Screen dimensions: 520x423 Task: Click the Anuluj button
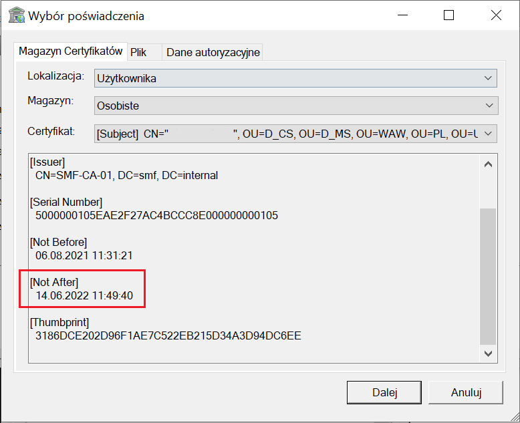(466, 392)
